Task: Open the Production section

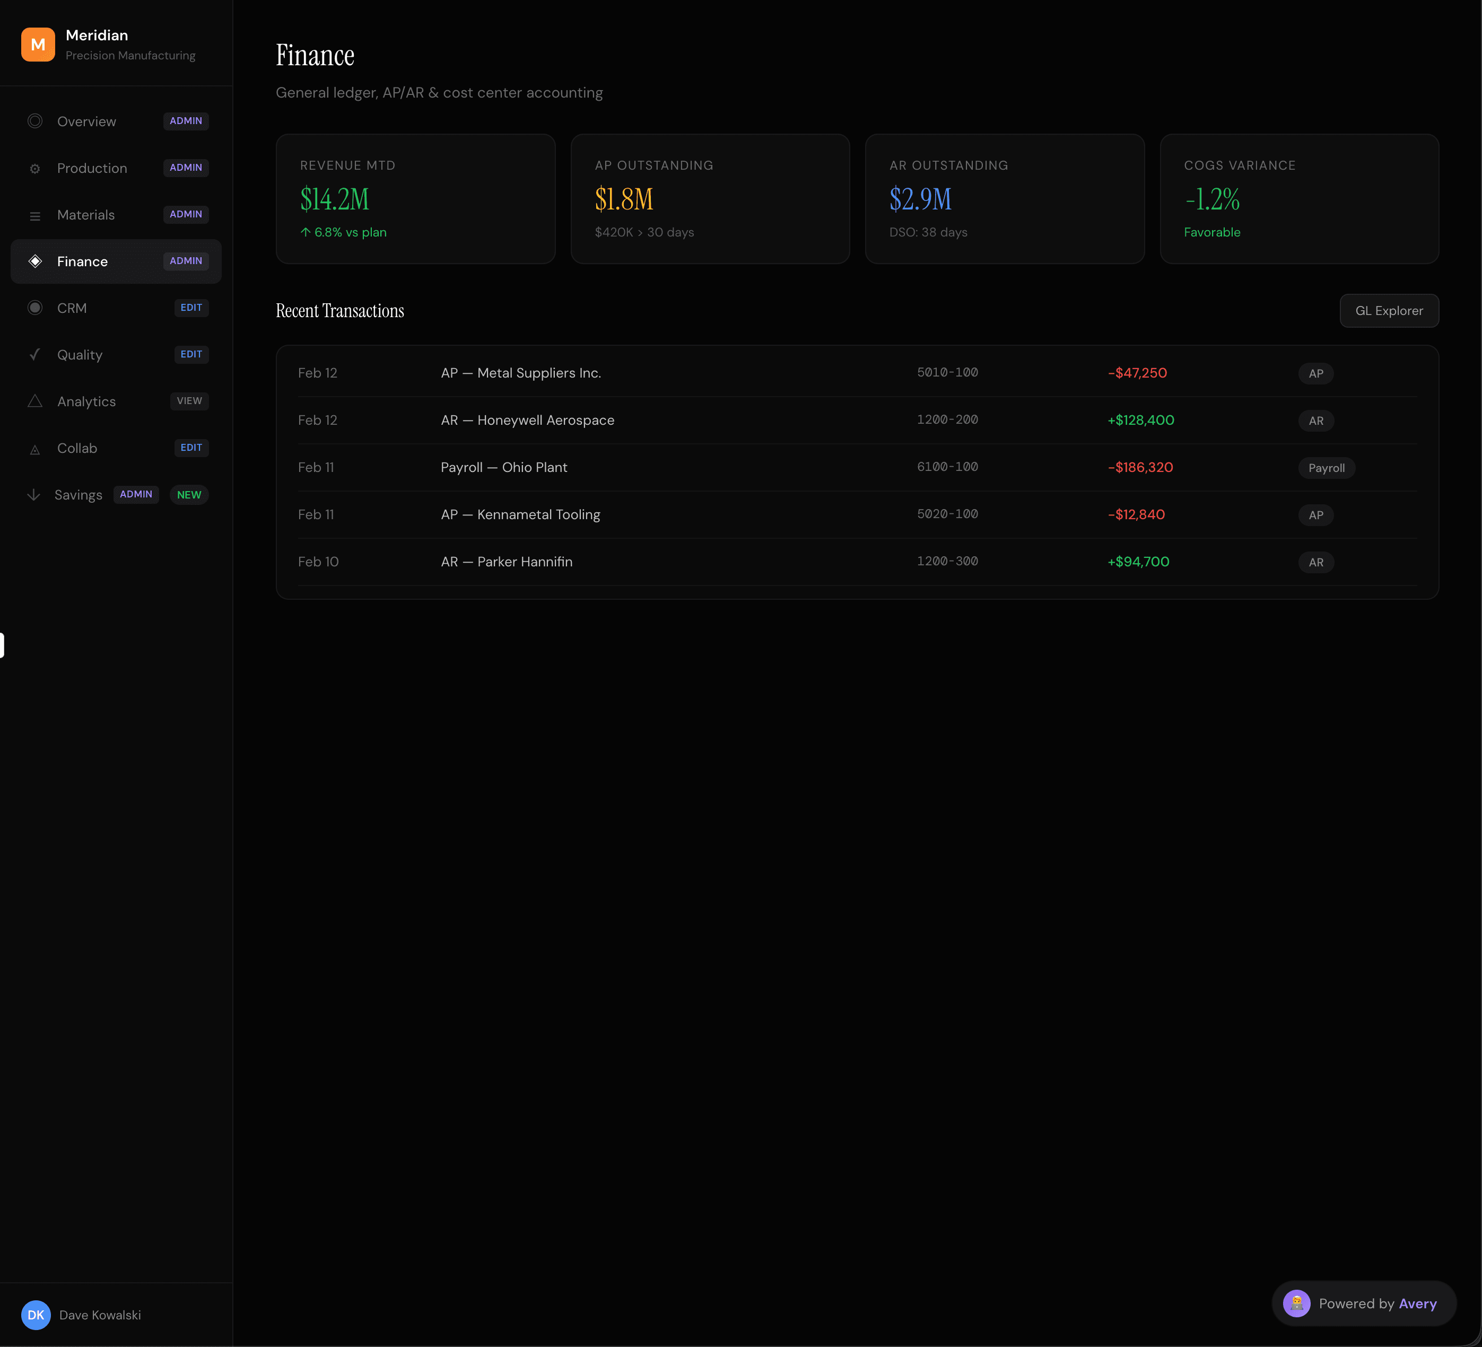Action: [92, 168]
